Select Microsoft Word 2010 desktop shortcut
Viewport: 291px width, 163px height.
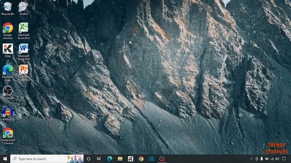pos(24,52)
